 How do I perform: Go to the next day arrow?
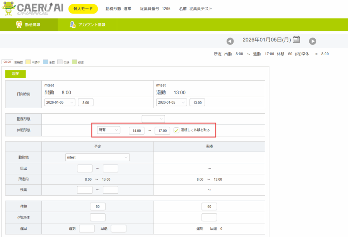[x=312, y=41]
